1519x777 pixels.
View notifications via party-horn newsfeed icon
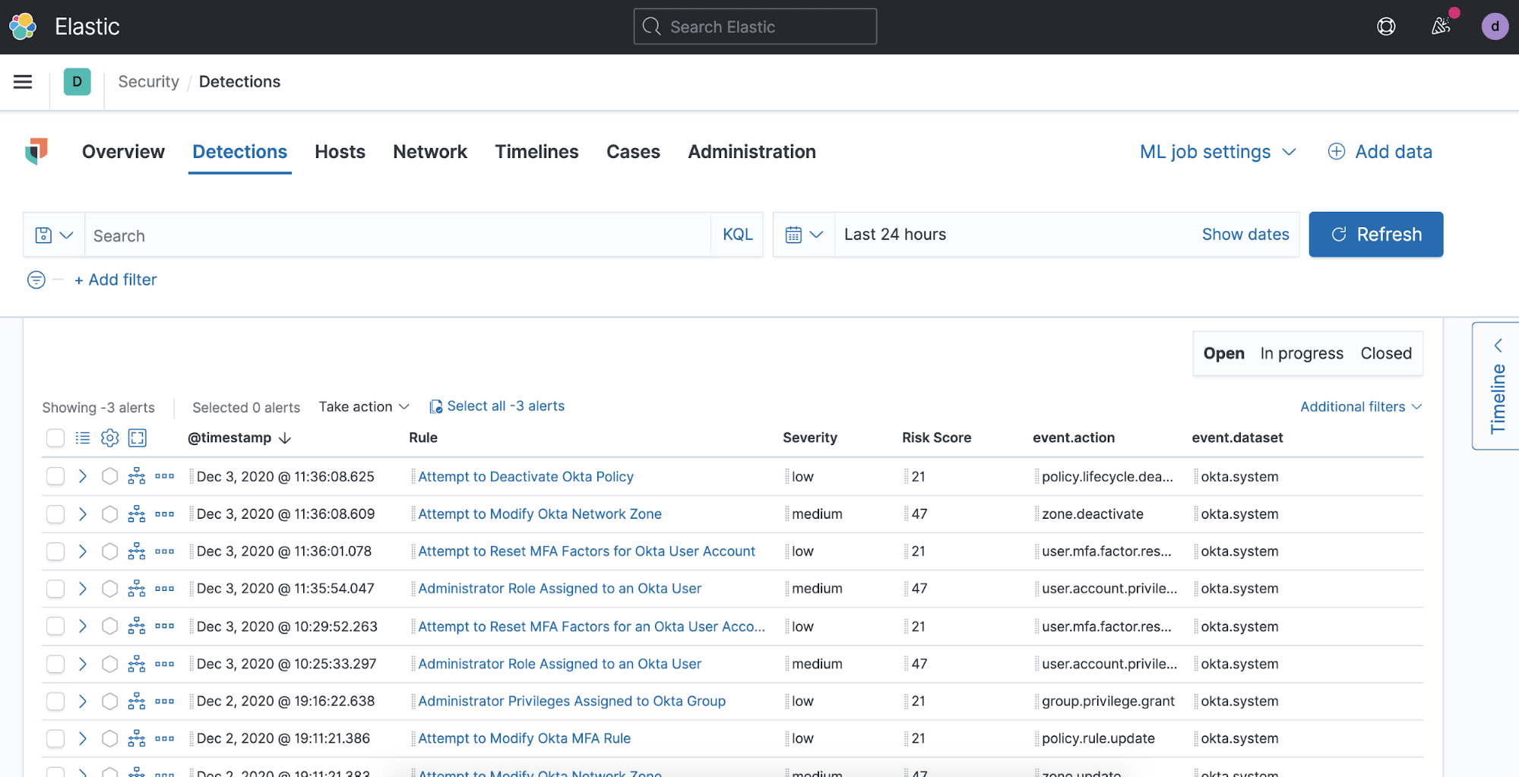(1440, 26)
